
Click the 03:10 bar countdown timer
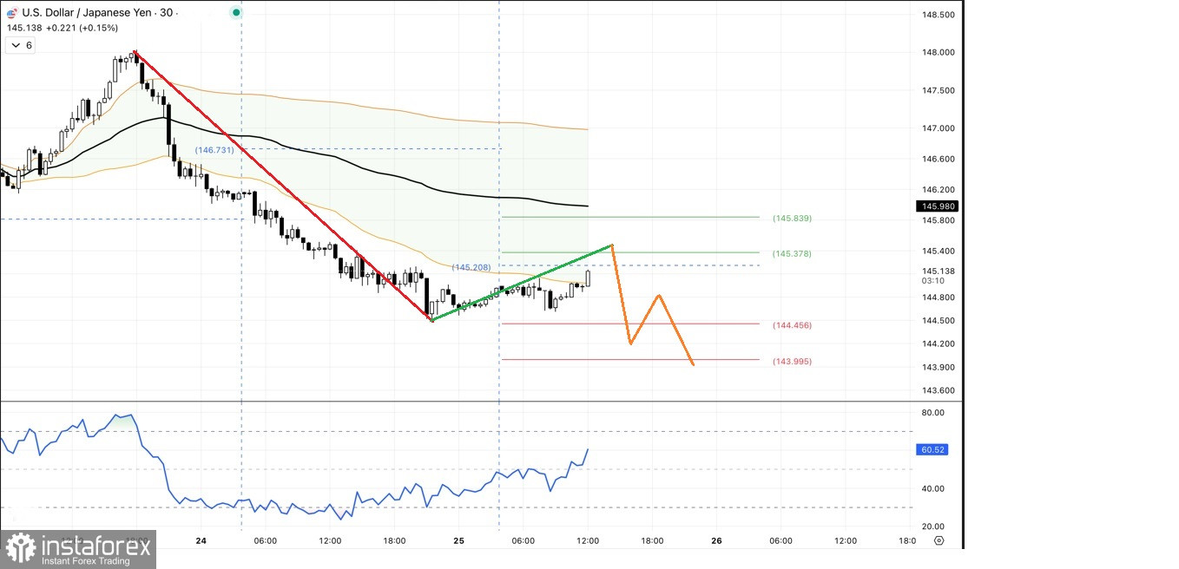[x=932, y=281]
